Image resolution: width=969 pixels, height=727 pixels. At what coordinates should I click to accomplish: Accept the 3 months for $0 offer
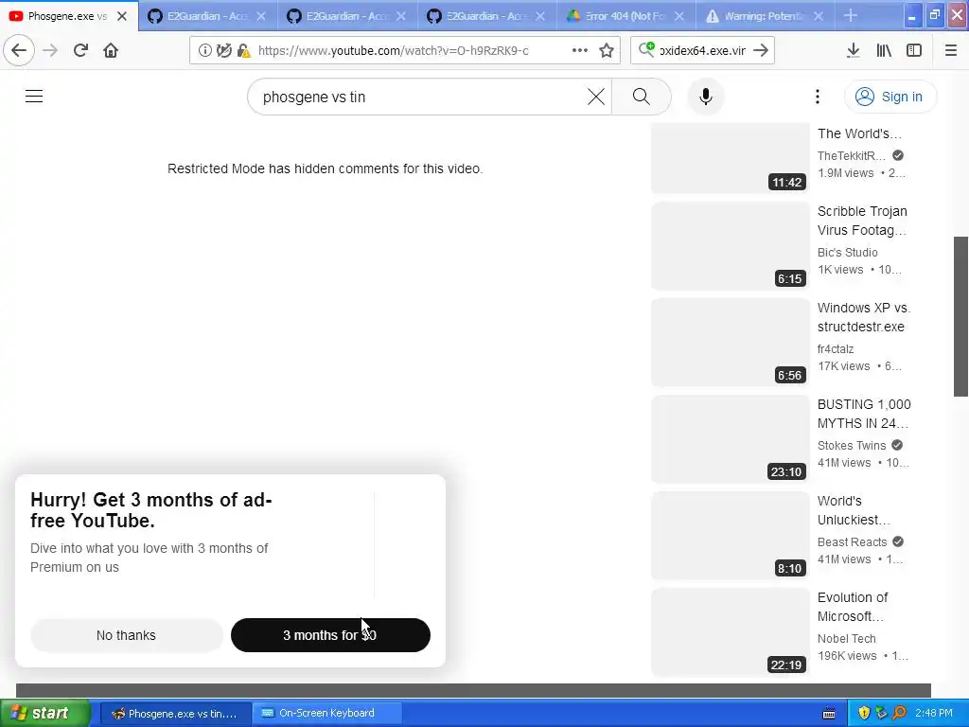[x=330, y=635]
